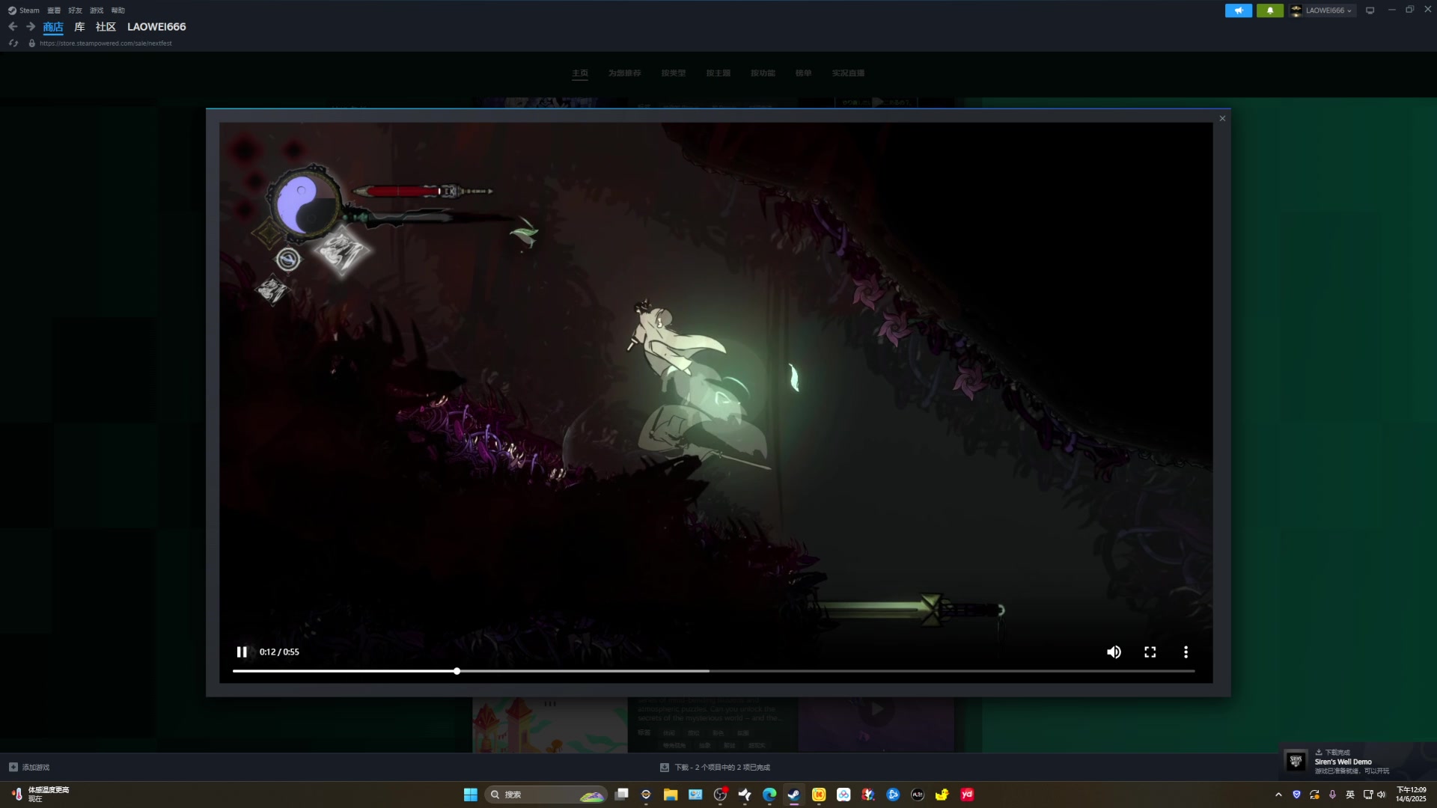Open the volume control in the system tray
1437x808 pixels.
pyautogui.click(x=1382, y=795)
